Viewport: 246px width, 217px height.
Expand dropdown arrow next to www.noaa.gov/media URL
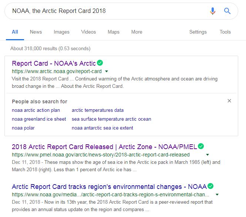tap(217, 194)
